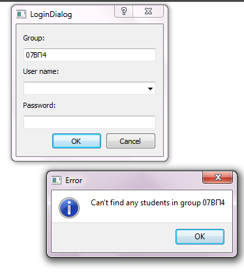Viewport: 244px width, 272px height.
Task: Close the LoginDialog window
Action: tap(148, 11)
